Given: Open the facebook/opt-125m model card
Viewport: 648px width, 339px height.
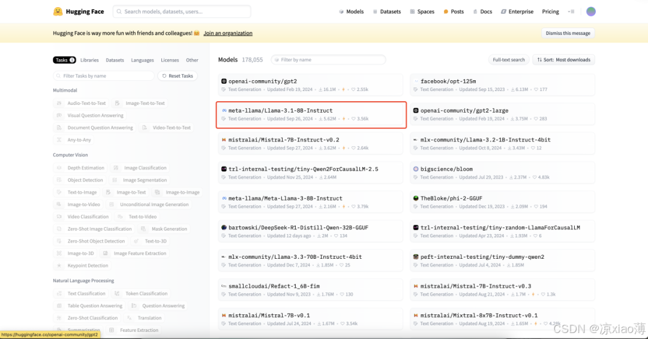Looking at the screenshot, I should pyautogui.click(x=503, y=85).
